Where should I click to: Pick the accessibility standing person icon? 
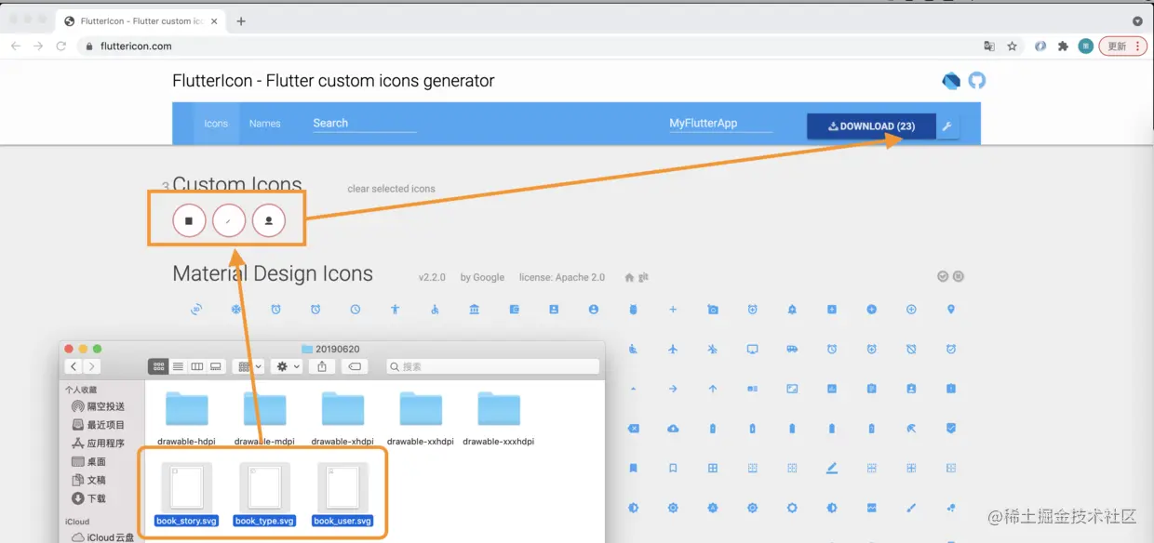coord(395,310)
